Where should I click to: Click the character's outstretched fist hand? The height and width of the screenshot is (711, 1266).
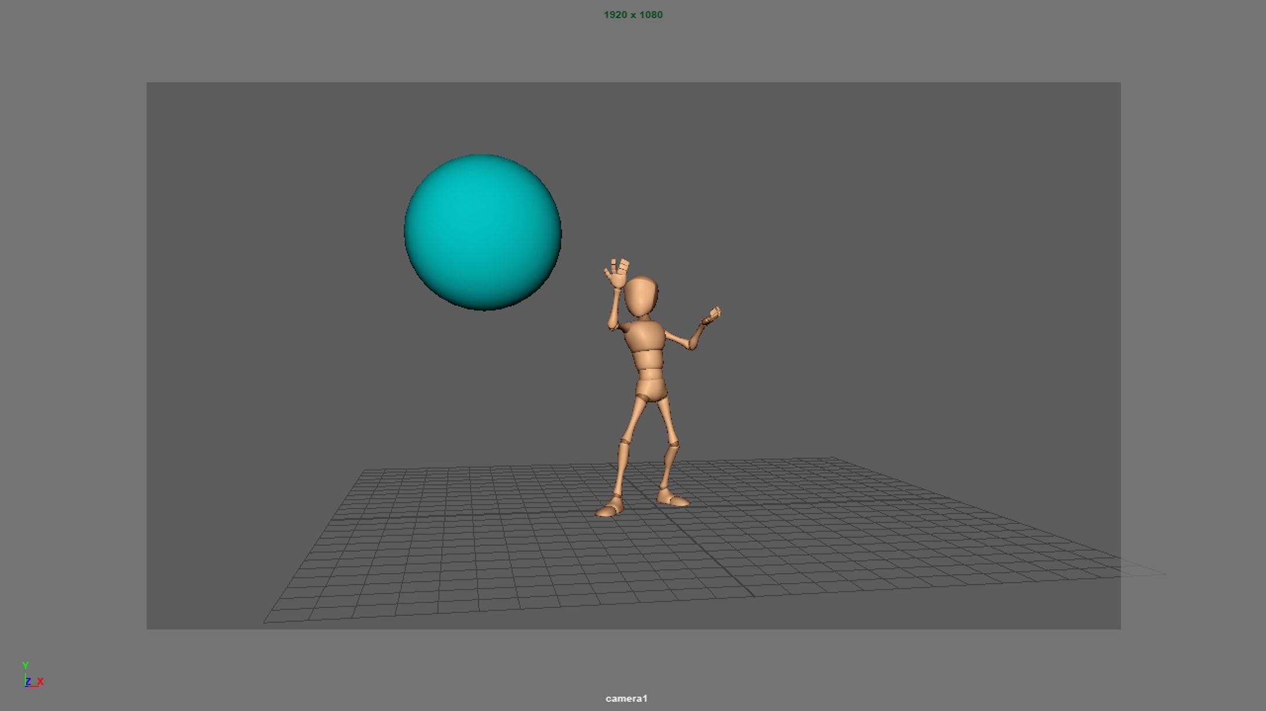(x=712, y=316)
